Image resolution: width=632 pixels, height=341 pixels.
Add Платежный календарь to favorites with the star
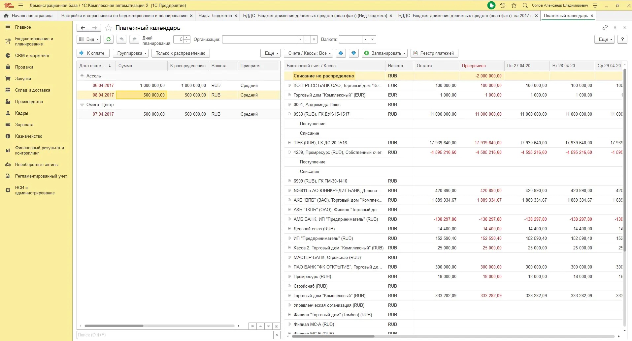[108, 28]
